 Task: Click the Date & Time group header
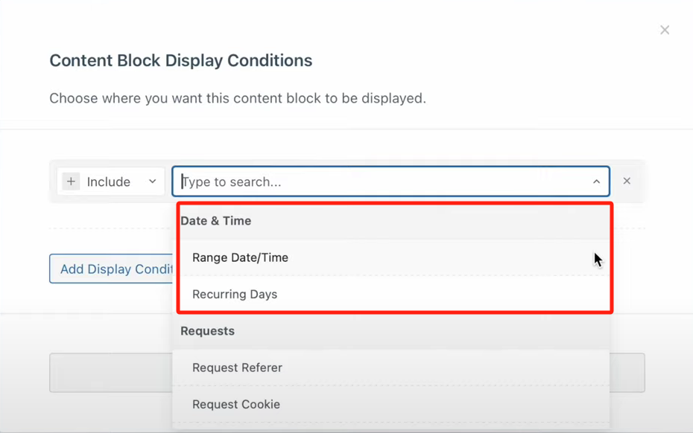tap(216, 221)
